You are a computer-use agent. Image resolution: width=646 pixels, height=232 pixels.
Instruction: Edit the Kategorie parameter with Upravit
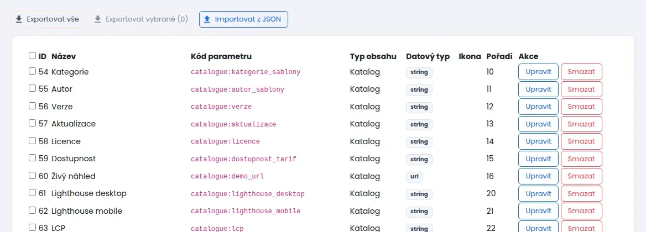tap(538, 72)
